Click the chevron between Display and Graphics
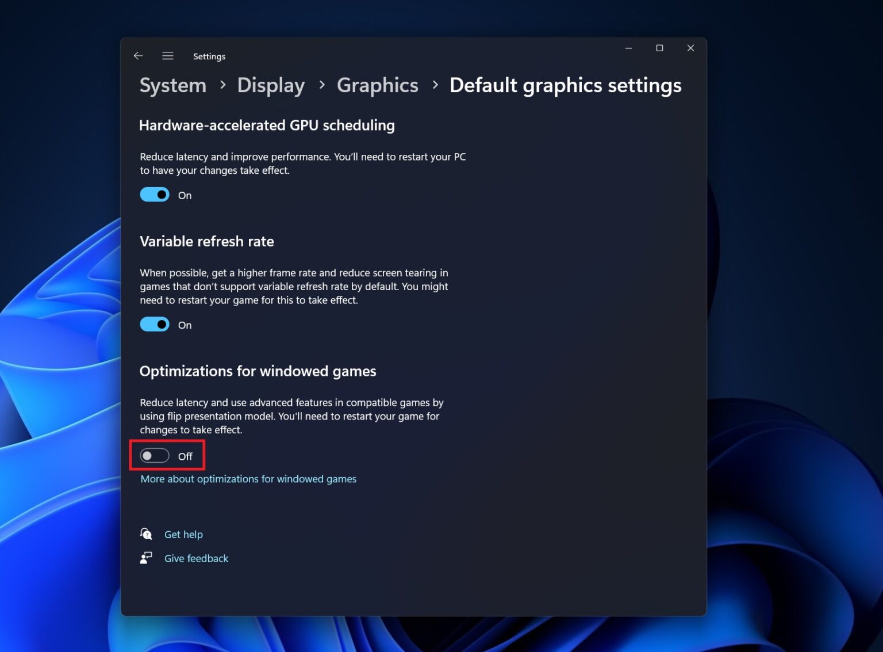Screen dimensions: 883x652 (x=321, y=85)
